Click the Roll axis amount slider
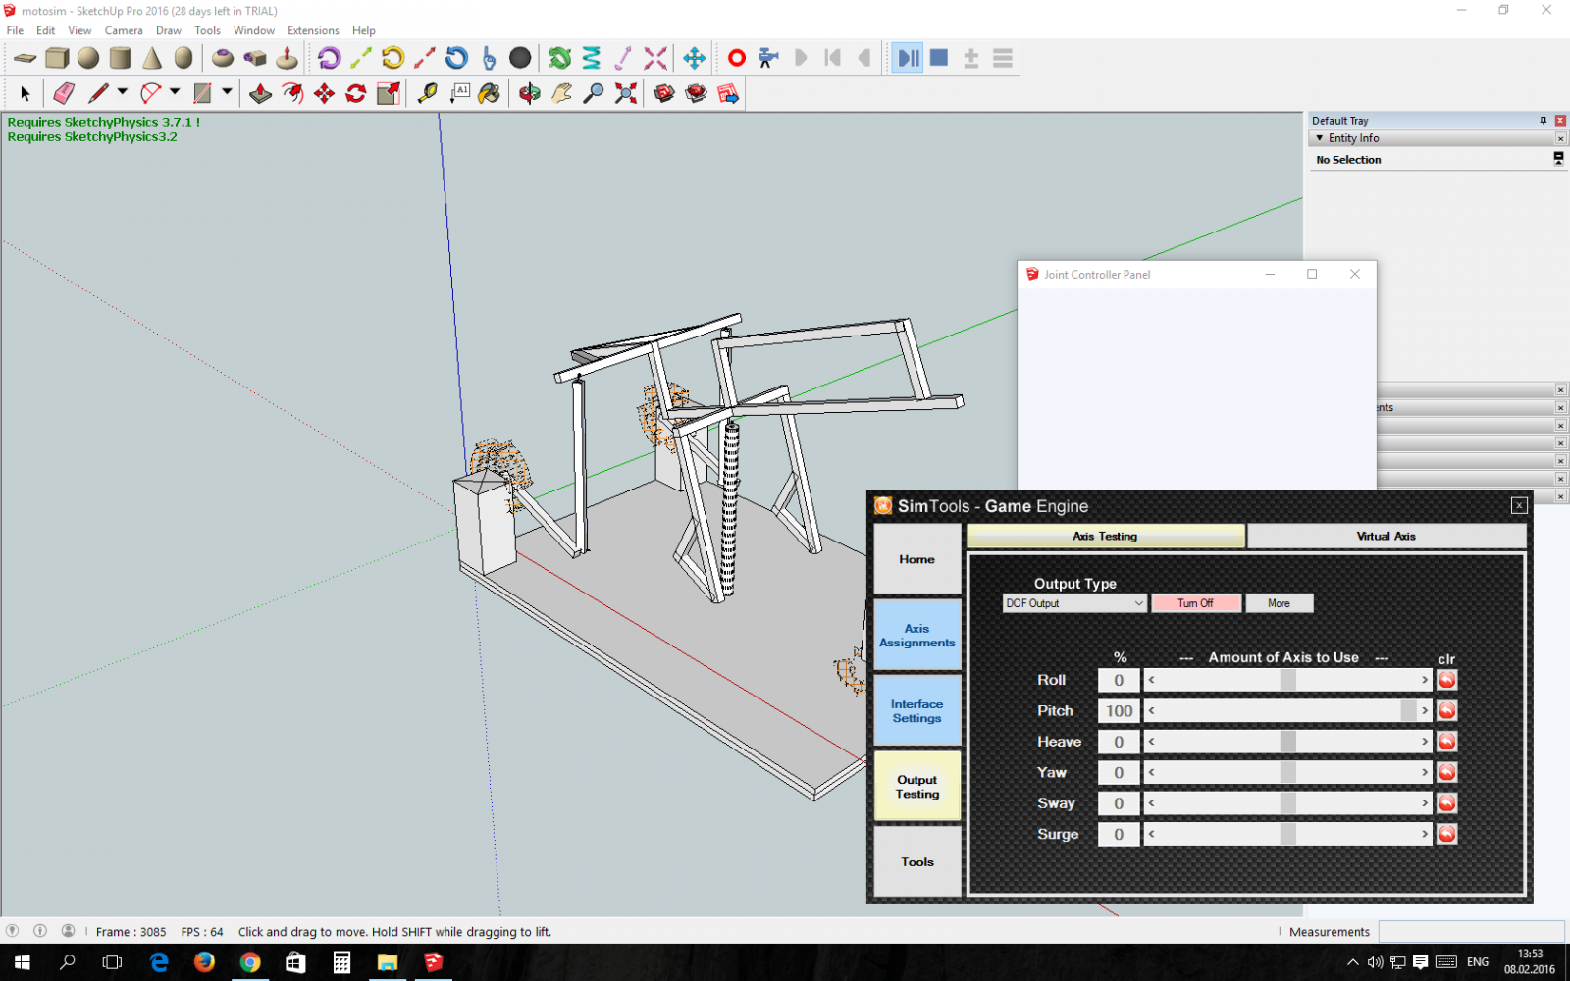 pos(1287,680)
